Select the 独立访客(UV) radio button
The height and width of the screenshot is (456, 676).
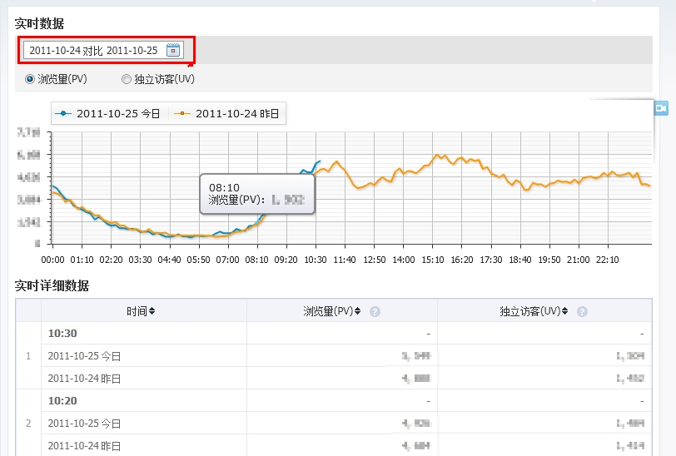click(127, 79)
